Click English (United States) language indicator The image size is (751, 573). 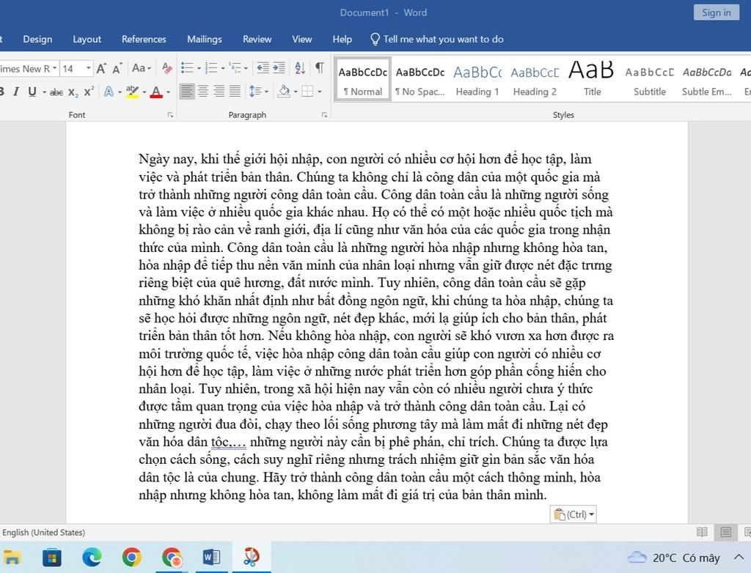click(43, 532)
